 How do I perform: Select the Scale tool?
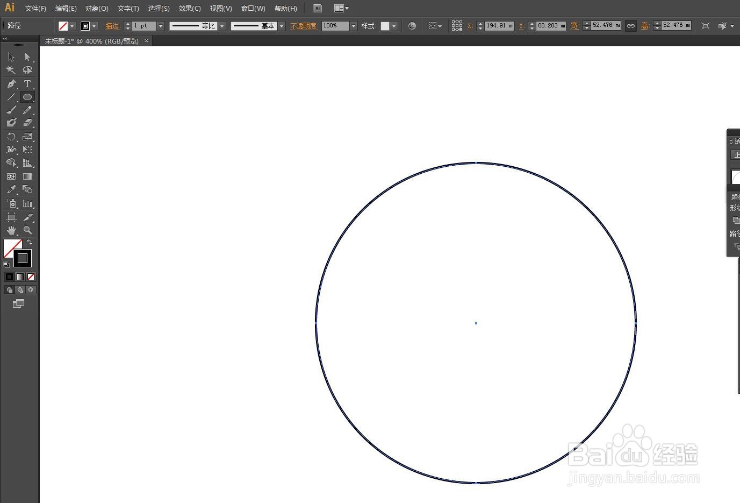(x=27, y=137)
